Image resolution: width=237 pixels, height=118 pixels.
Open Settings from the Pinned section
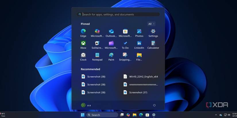(153, 33)
